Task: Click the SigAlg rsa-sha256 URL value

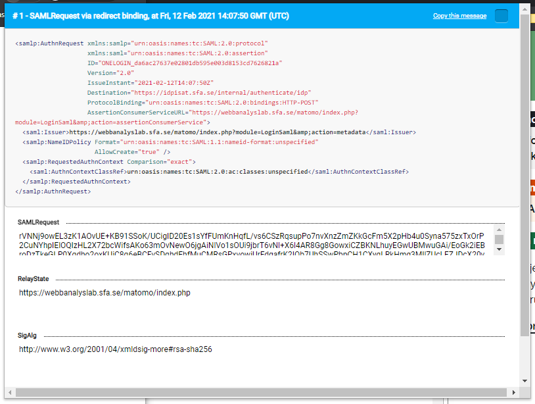Action: pos(115,349)
